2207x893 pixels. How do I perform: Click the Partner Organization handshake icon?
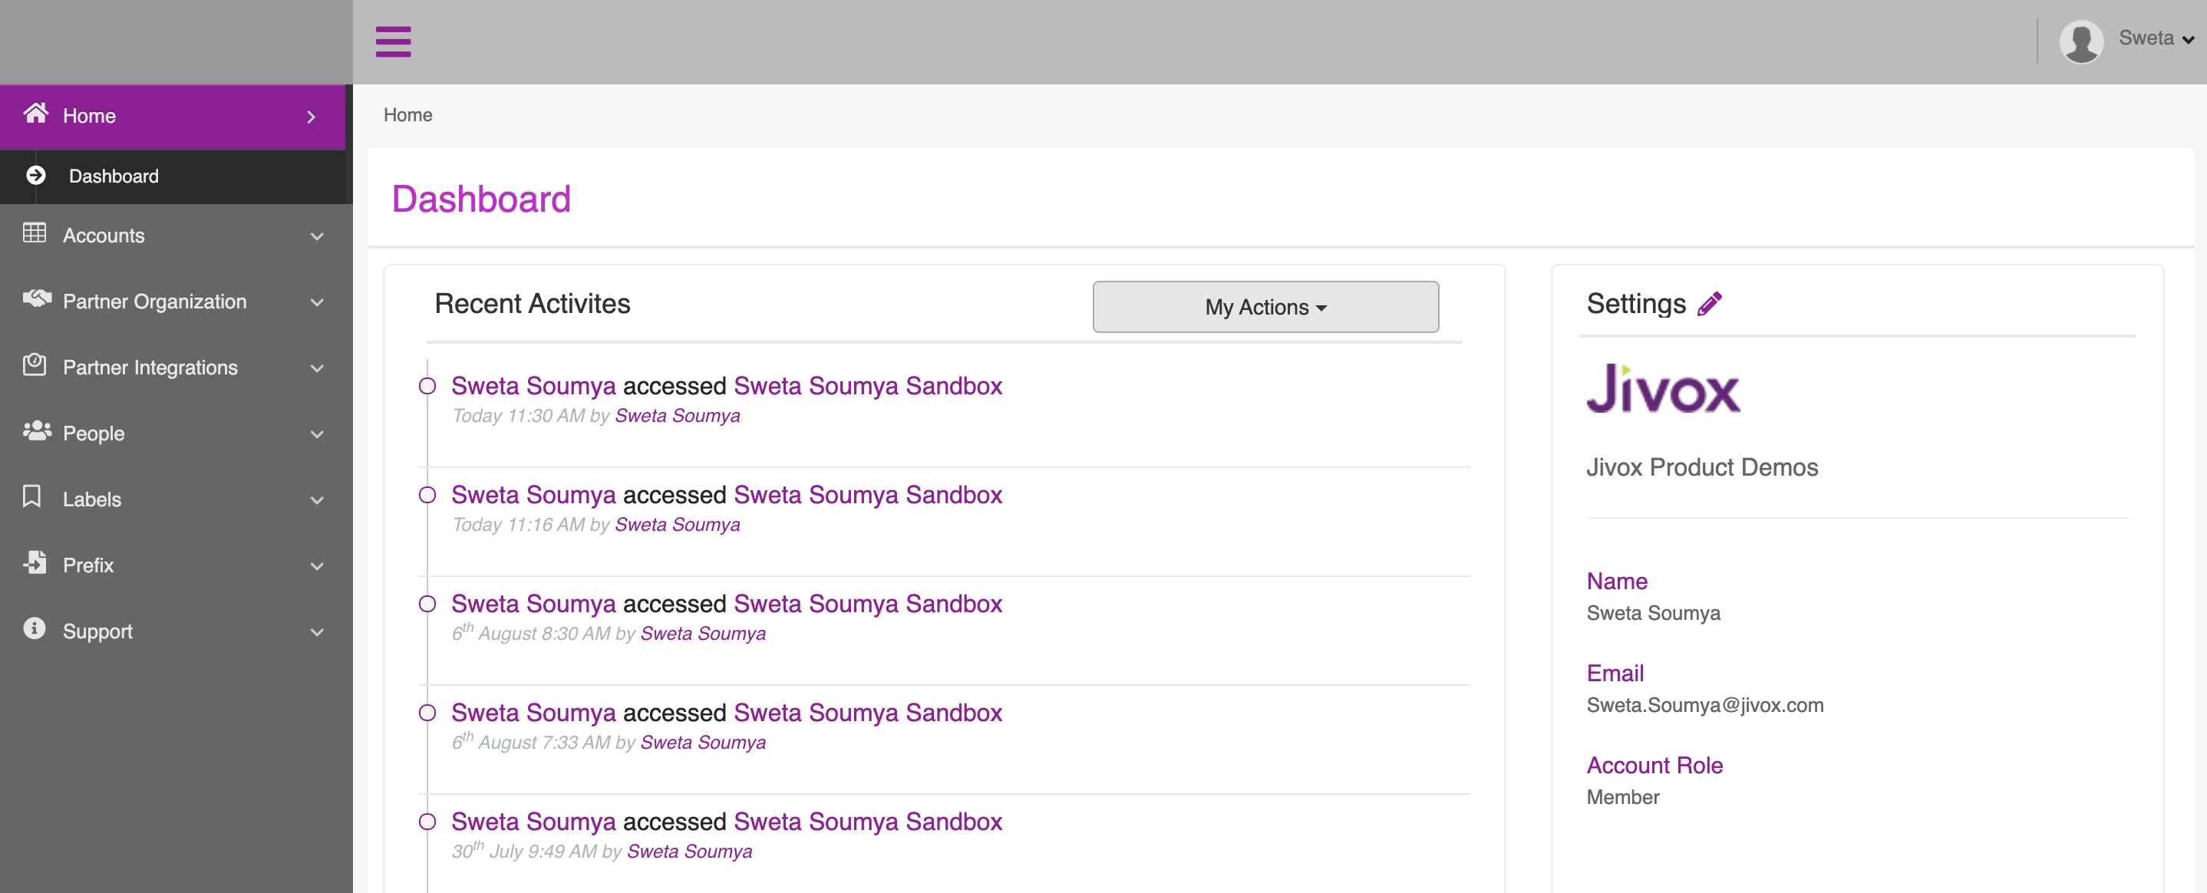(36, 298)
